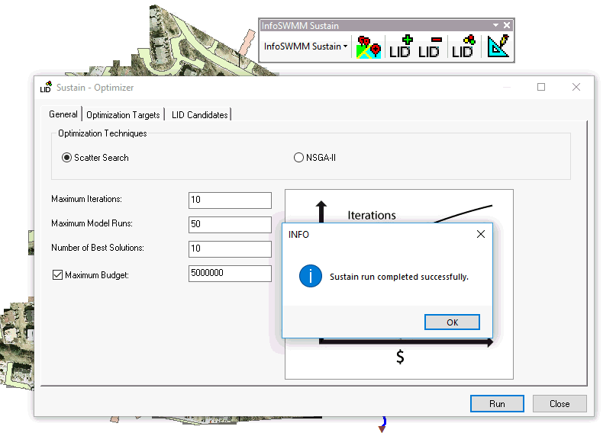Click the Maximum Model Runs field

tap(230, 224)
